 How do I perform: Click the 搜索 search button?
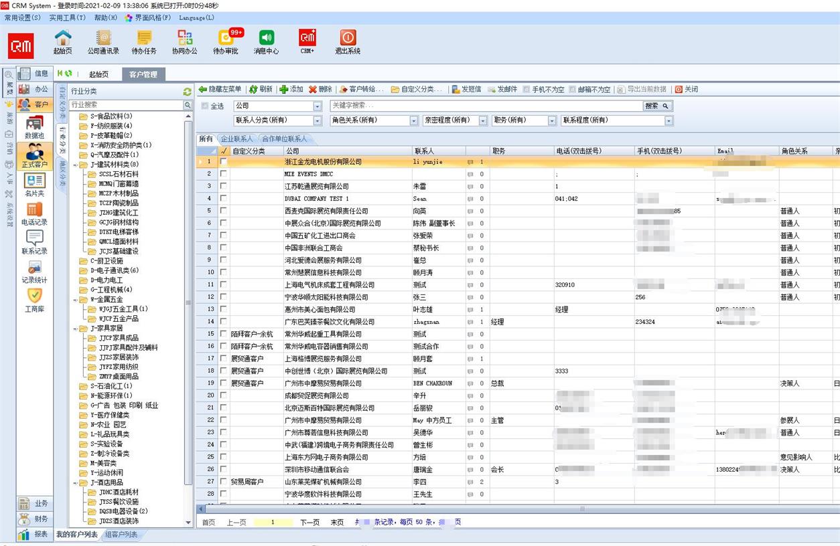pyautogui.click(x=657, y=106)
